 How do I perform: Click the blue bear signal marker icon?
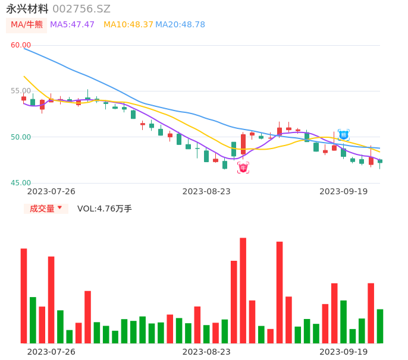click(344, 135)
